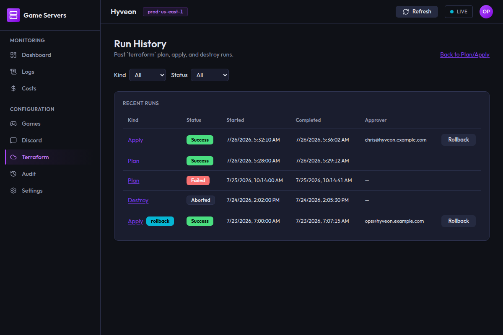Image resolution: width=503 pixels, height=335 pixels.
Task: Click started time 7/25/2026, 10:14:00 AM
Action: pos(254,180)
